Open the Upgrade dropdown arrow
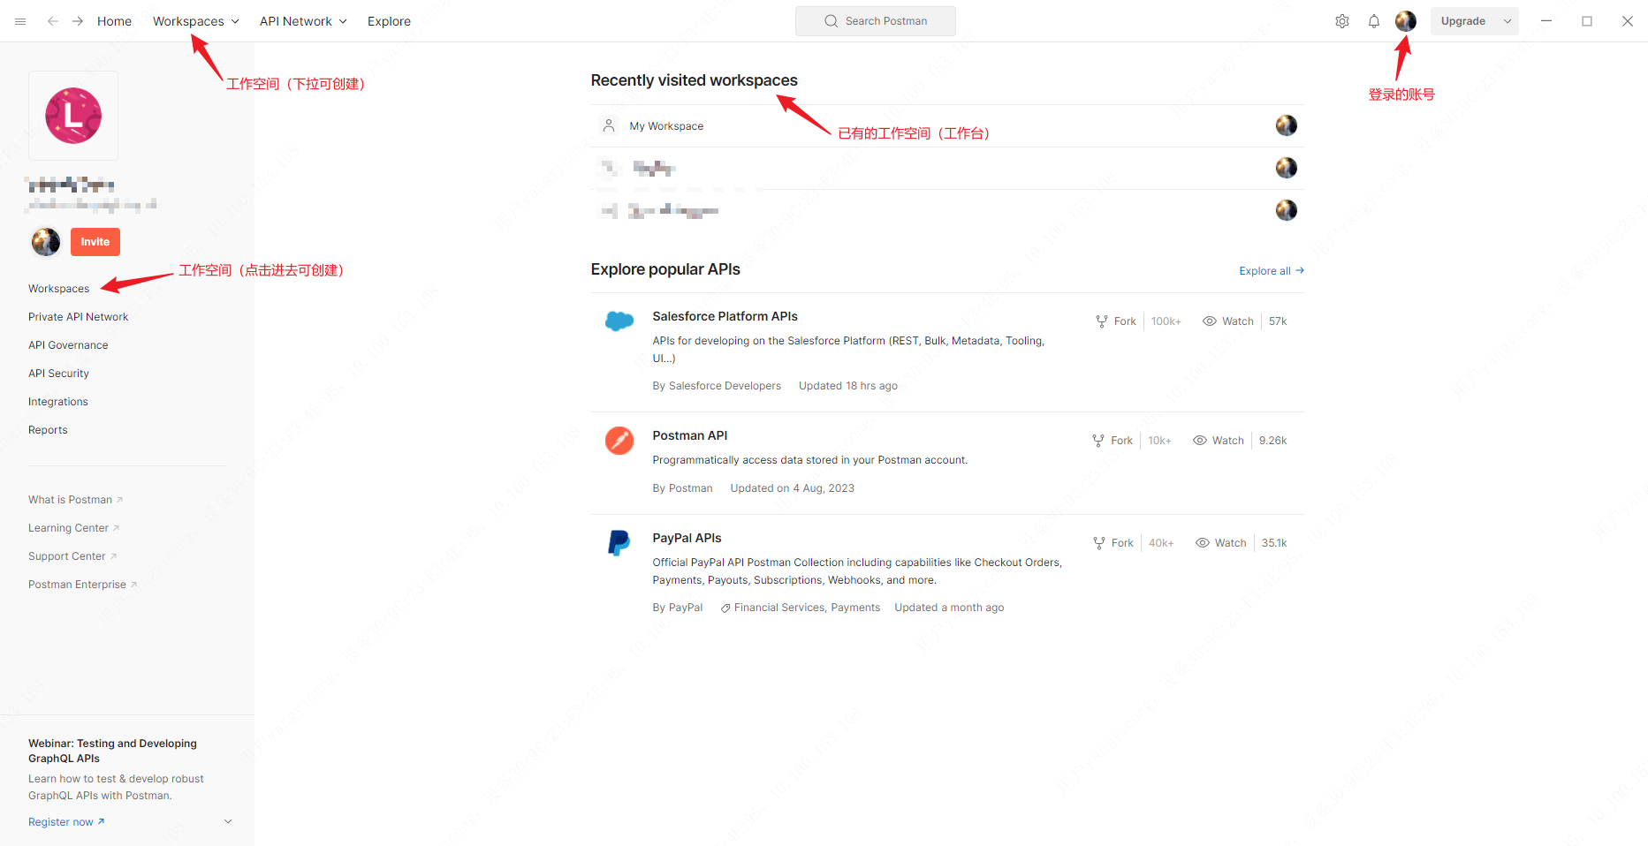The image size is (1648, 846). click(1508, 21)
